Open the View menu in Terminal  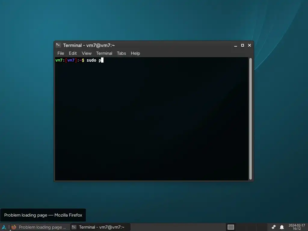click(x=87, y=53)
